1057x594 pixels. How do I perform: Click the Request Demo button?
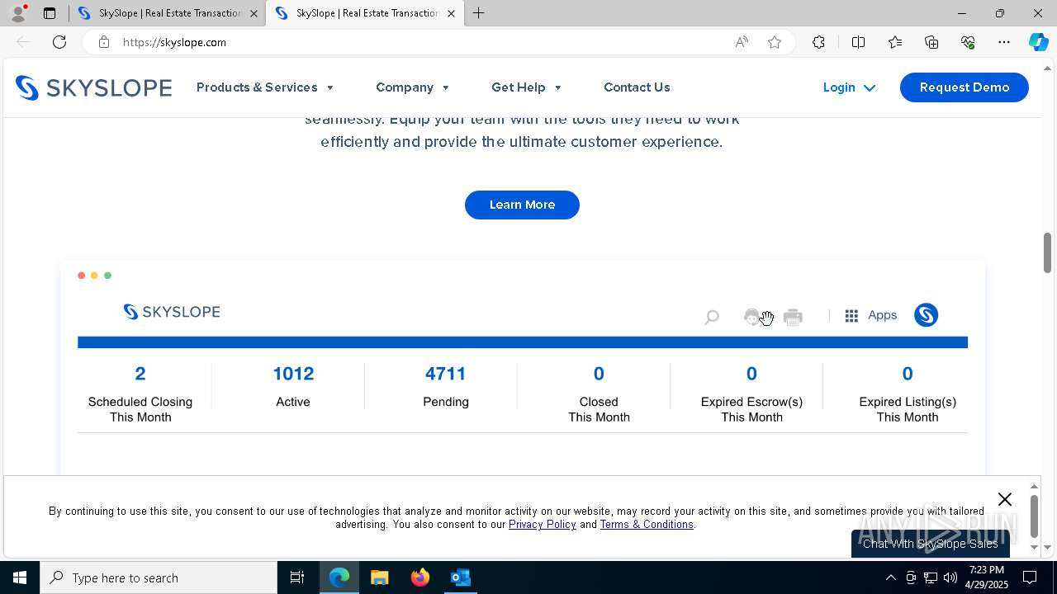[965, 87]
